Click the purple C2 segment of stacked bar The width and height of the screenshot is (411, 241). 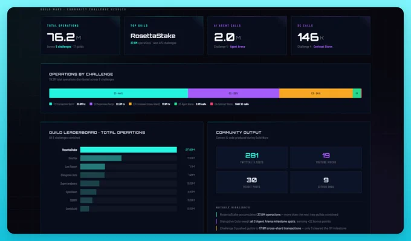[233, 93]
